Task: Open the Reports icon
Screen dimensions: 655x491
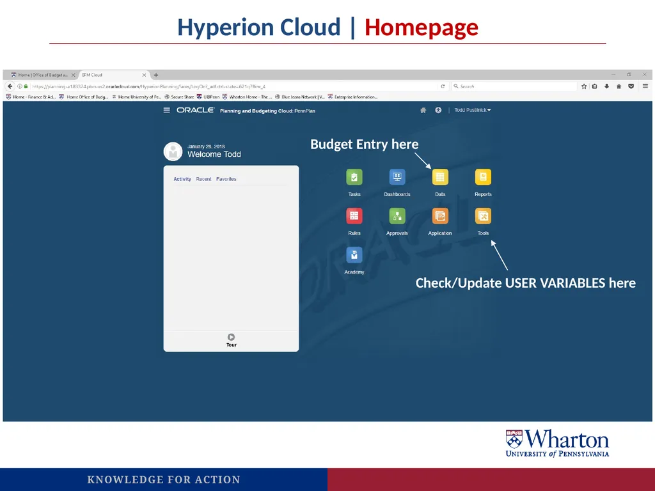Action: point(483,177)
